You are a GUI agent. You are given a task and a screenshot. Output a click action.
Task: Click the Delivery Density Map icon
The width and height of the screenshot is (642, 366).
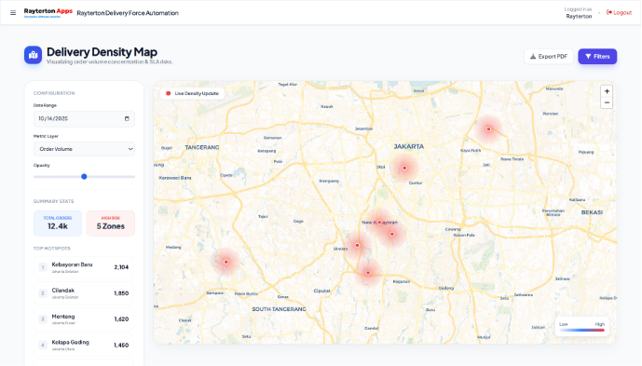point(33,55)
